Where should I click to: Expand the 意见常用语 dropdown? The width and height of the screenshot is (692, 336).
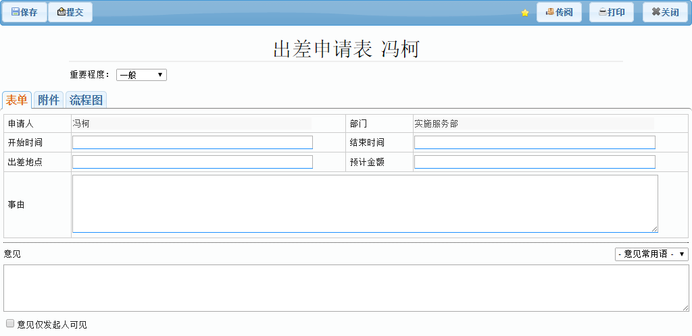pos(651,254)
